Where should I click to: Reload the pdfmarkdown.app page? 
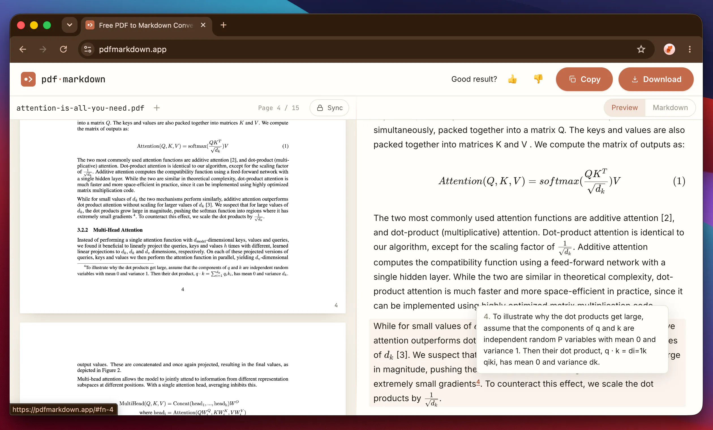click(x=63, y=49)
